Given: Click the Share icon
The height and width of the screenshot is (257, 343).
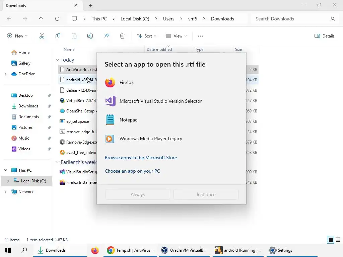Looking at the screenshot, I should click(106, 36).
